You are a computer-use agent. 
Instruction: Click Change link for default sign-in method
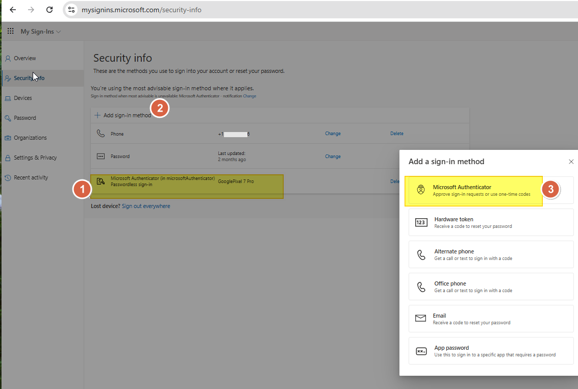249,96
